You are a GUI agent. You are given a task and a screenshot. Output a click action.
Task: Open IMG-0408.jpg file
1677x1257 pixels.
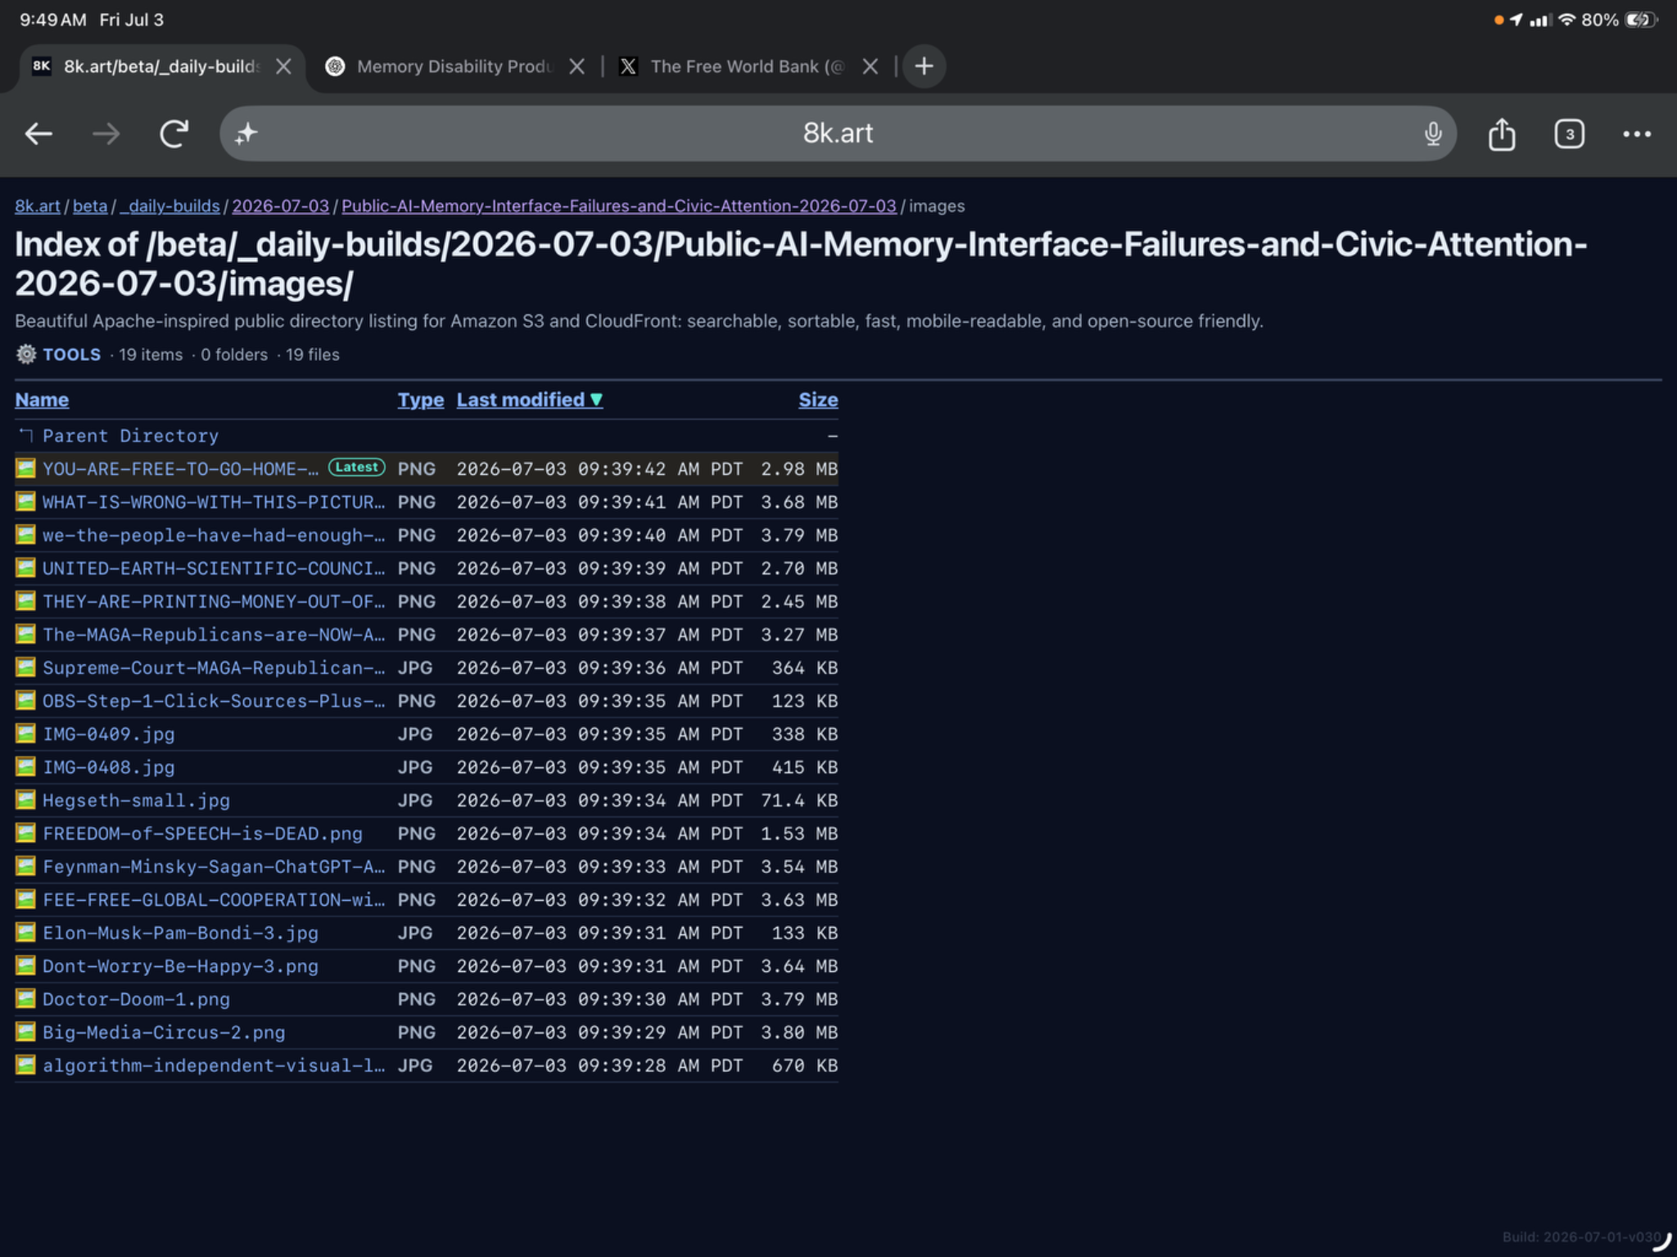(x=109, y=767)
